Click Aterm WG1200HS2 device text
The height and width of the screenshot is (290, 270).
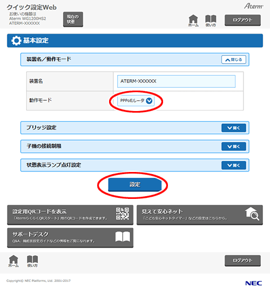28,18
